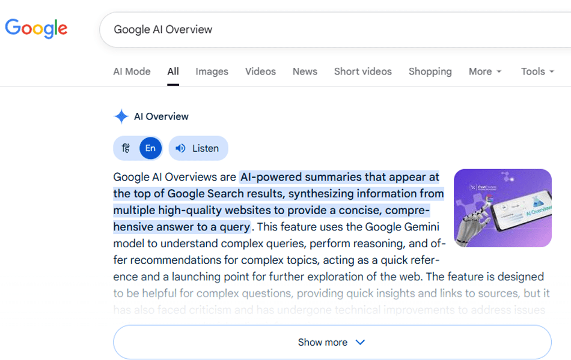
Task: Open the More search categories dropdown
Action: (484, 71)
